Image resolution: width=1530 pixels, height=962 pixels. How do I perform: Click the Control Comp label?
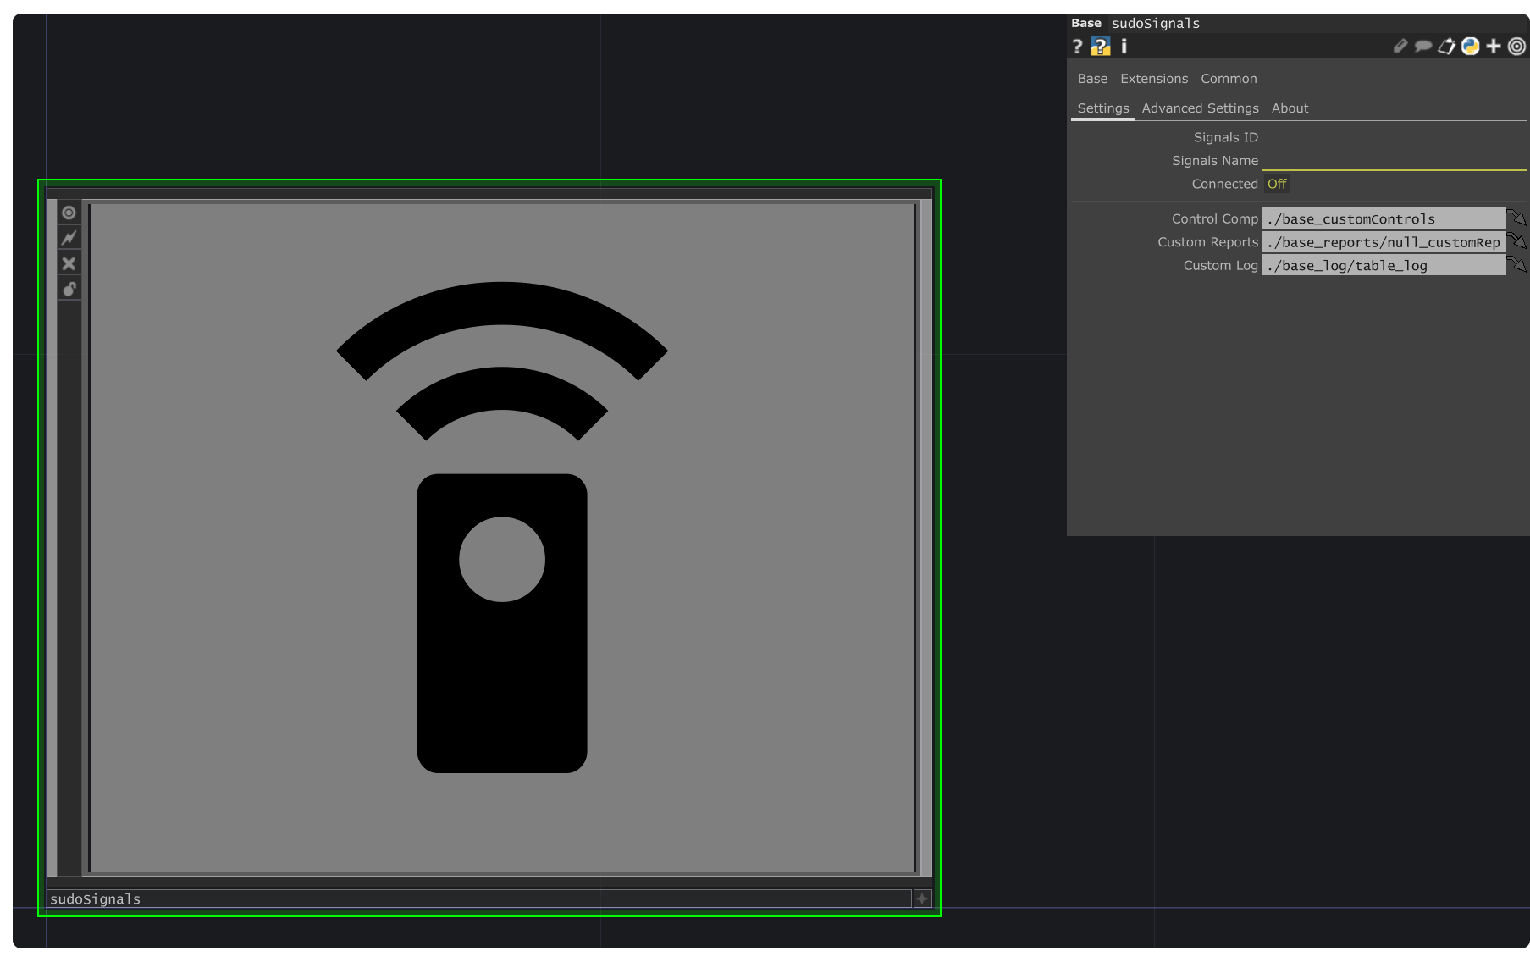coord(1214,218)
